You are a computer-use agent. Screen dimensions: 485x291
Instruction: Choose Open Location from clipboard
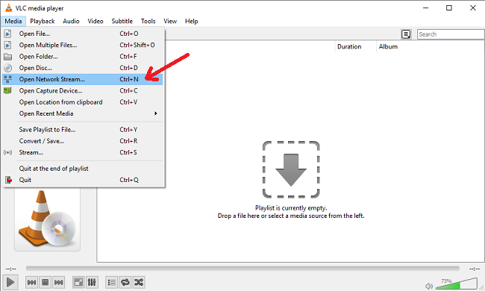[83, 102]
